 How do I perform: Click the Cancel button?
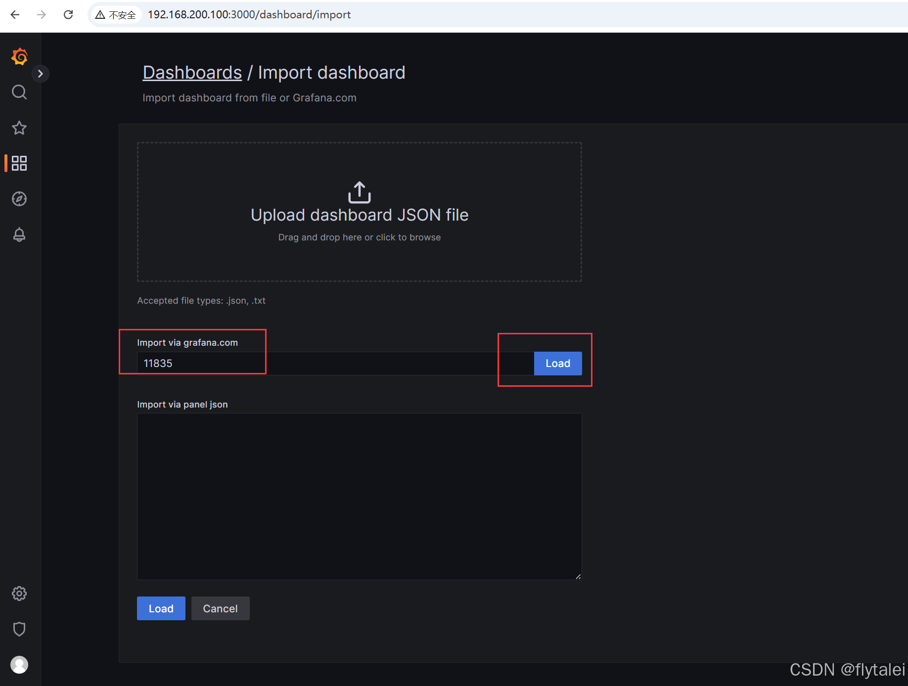221,608
